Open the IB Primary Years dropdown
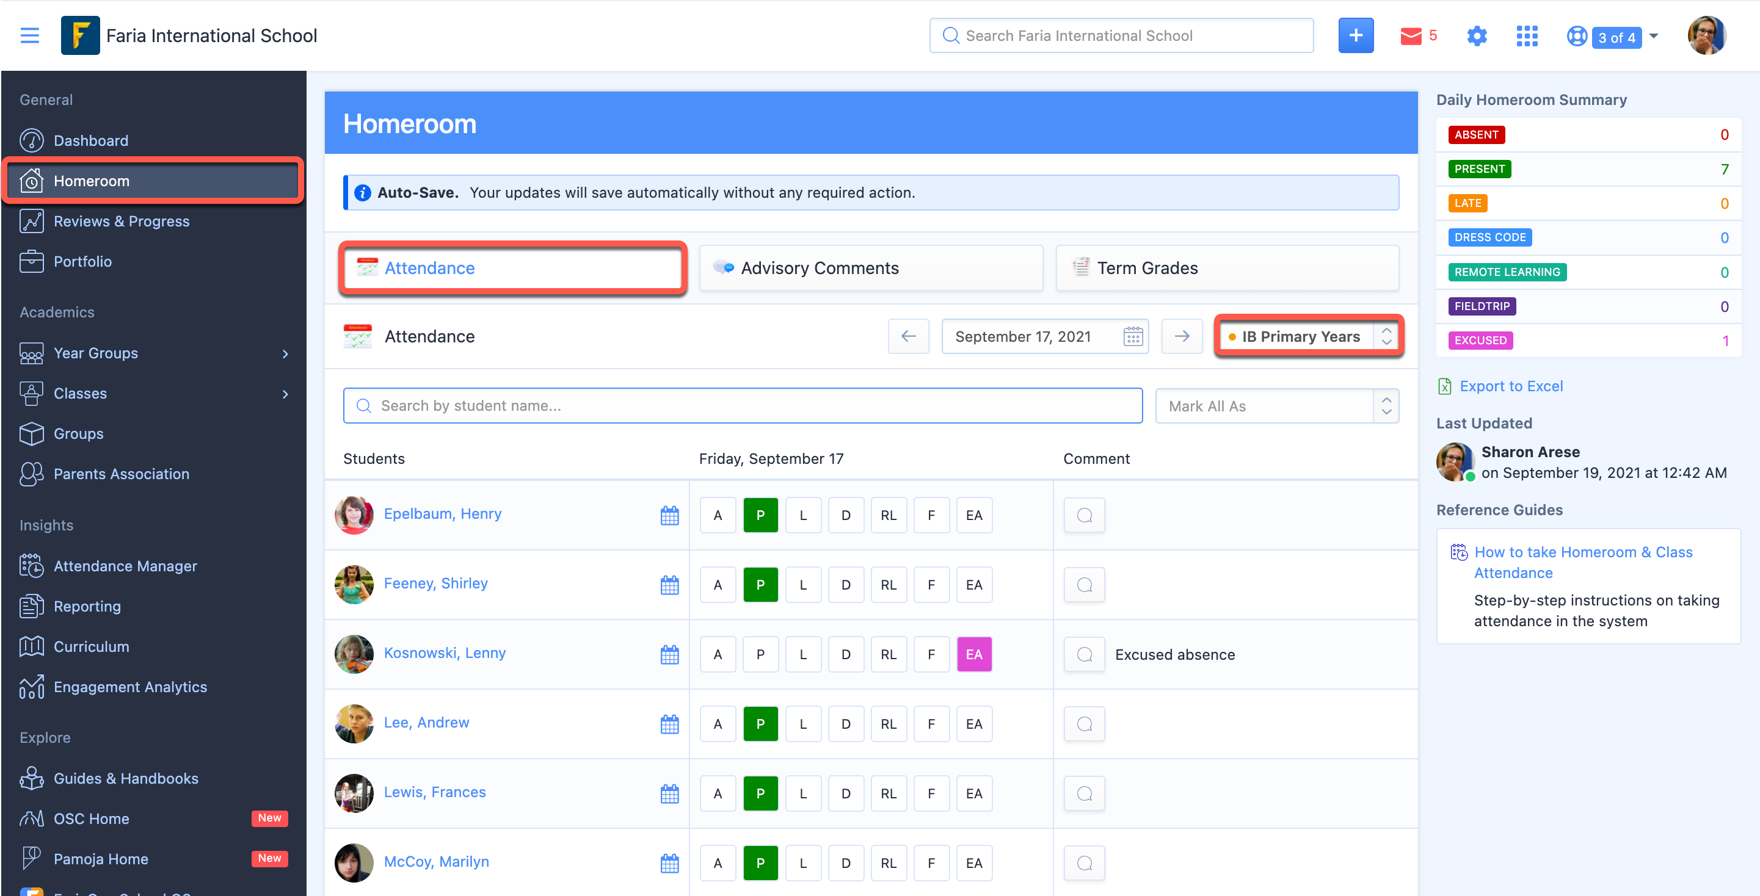Viewport: 1760px width, 896px height. pyautogui.click(x=1308, y=337)
